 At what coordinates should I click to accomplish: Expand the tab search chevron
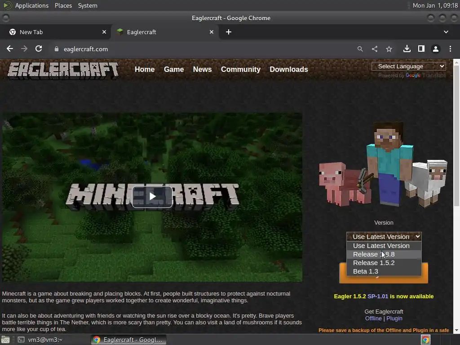coord(446,32)
